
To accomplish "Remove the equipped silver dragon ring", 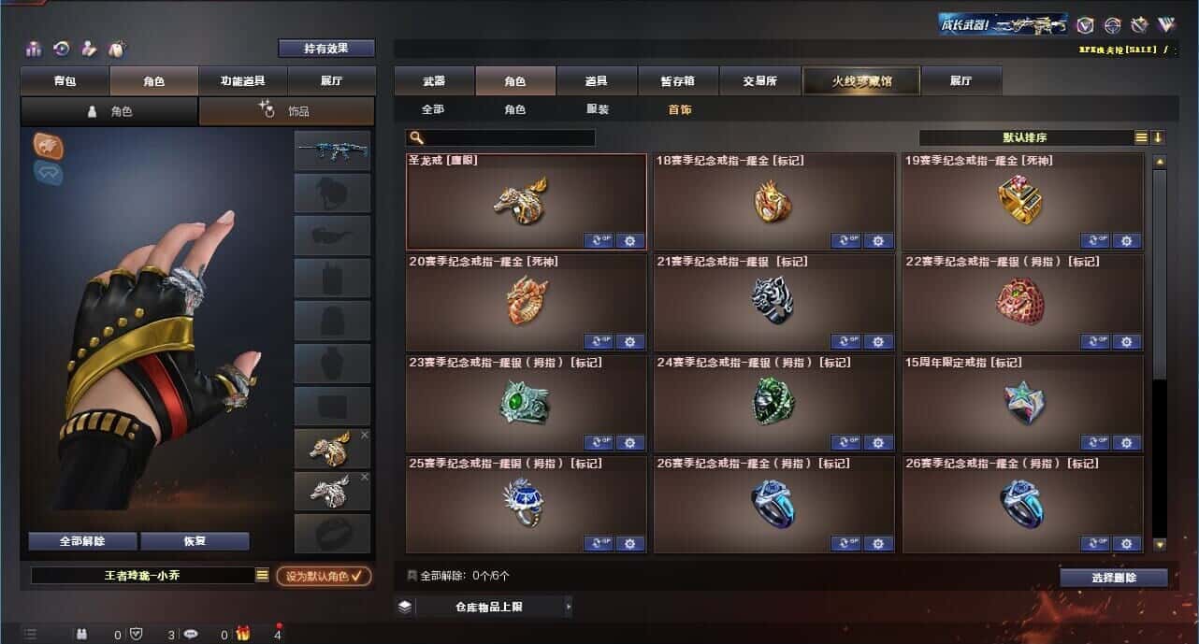I will point(365,478).
